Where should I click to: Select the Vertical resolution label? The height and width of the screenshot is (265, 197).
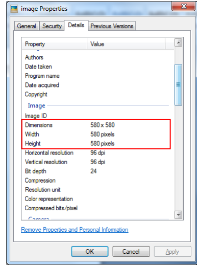point(46,162)
